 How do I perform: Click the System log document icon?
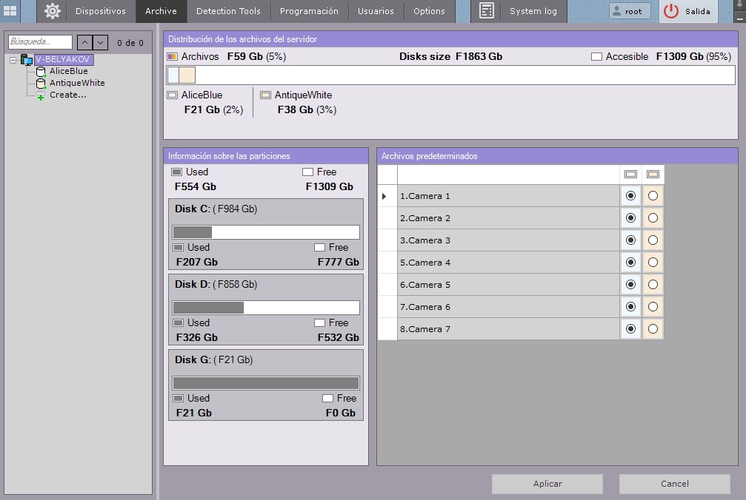(x=486, y=11)
